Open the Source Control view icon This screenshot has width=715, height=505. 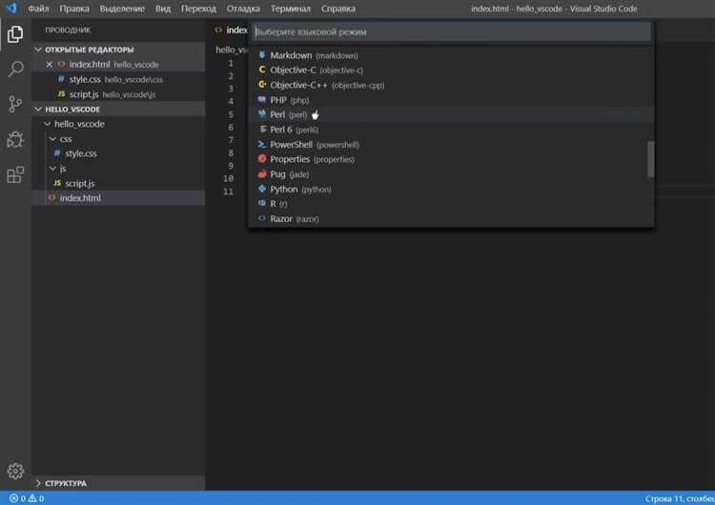[15, 105]
